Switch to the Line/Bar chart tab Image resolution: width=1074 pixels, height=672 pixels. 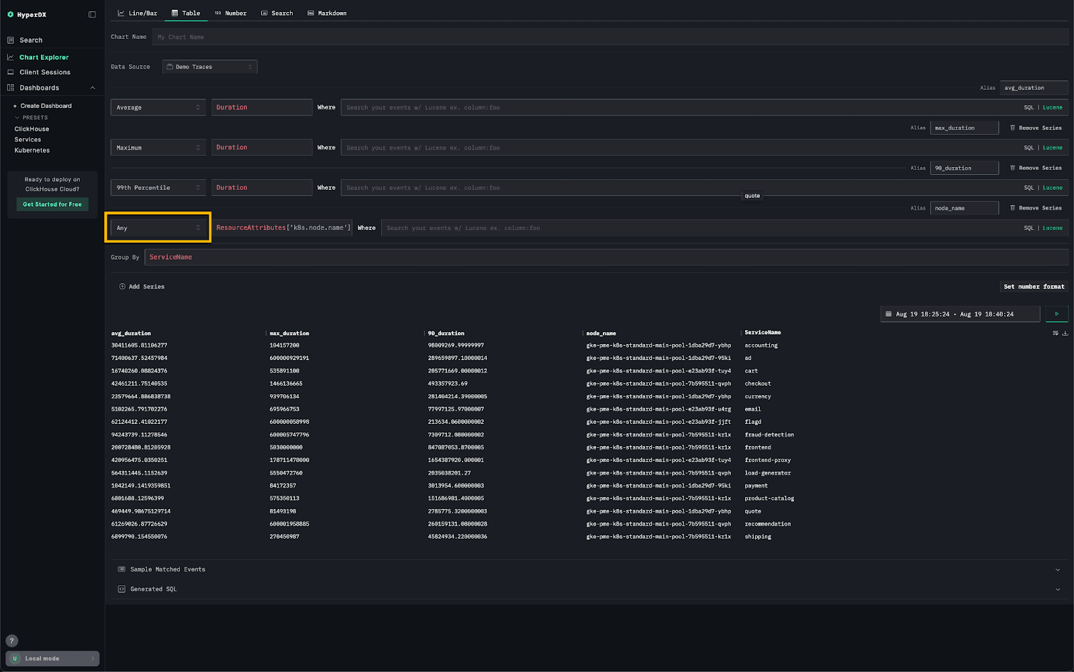tap(137, 13)
